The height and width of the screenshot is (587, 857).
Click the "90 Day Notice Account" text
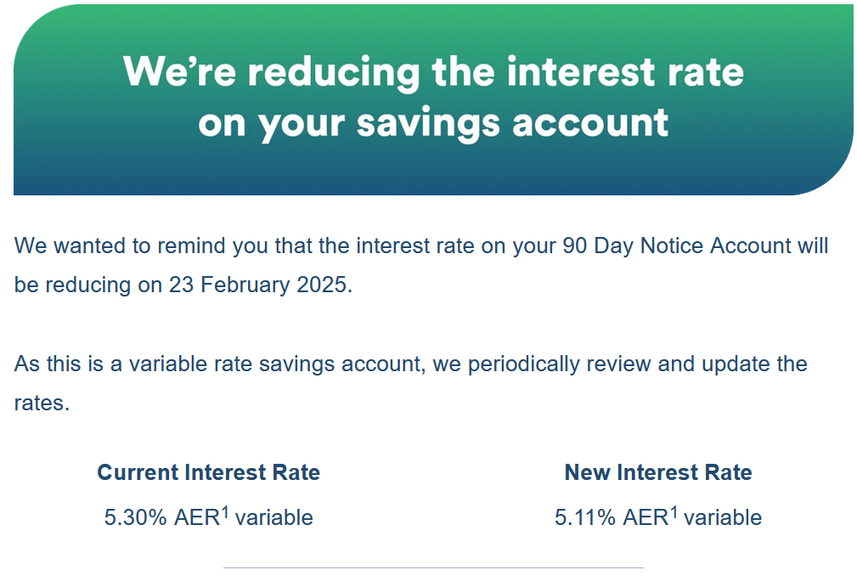pyautogui.click(x=677, y=246)
